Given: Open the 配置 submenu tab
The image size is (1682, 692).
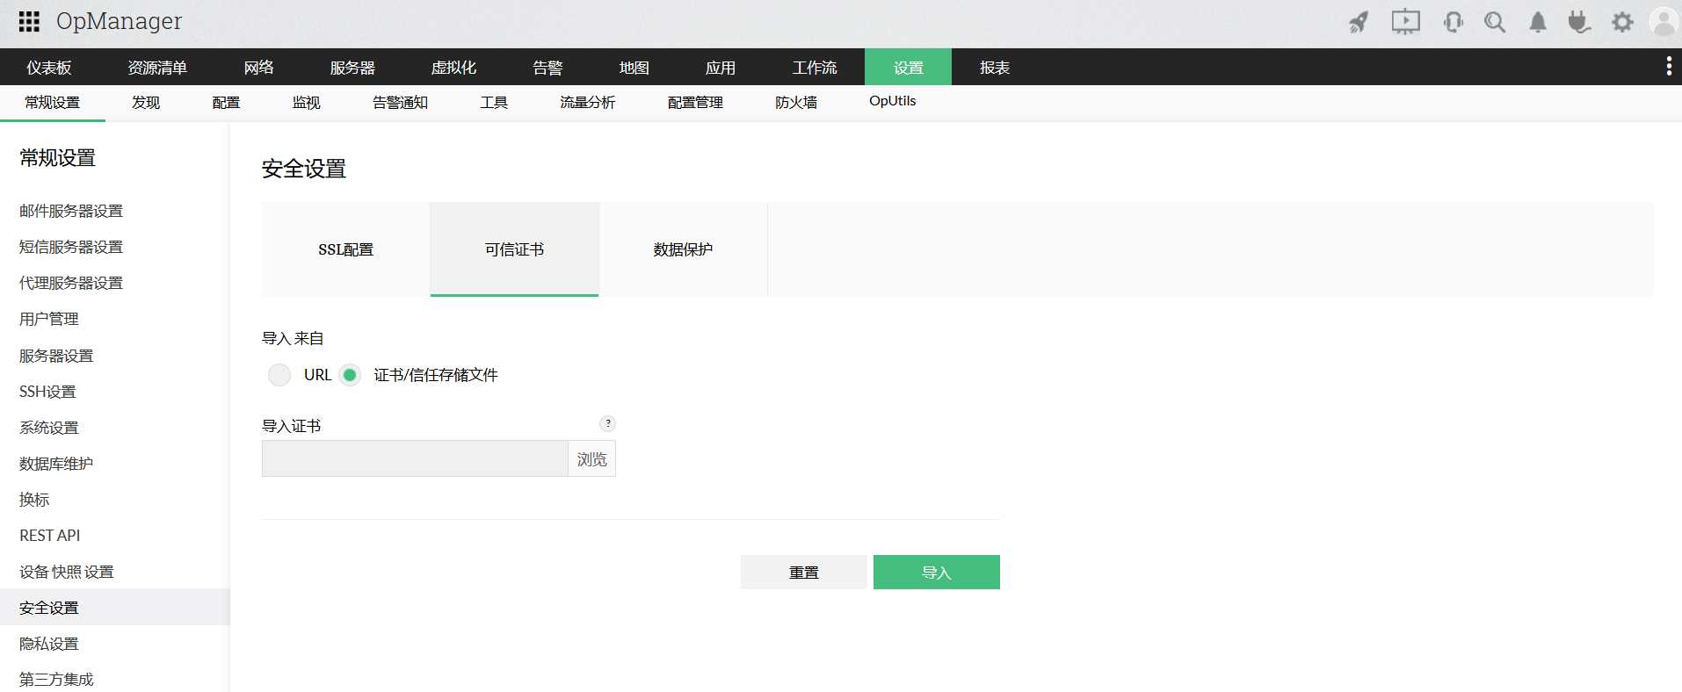Looking at the screenshot, I should point(226,103).
